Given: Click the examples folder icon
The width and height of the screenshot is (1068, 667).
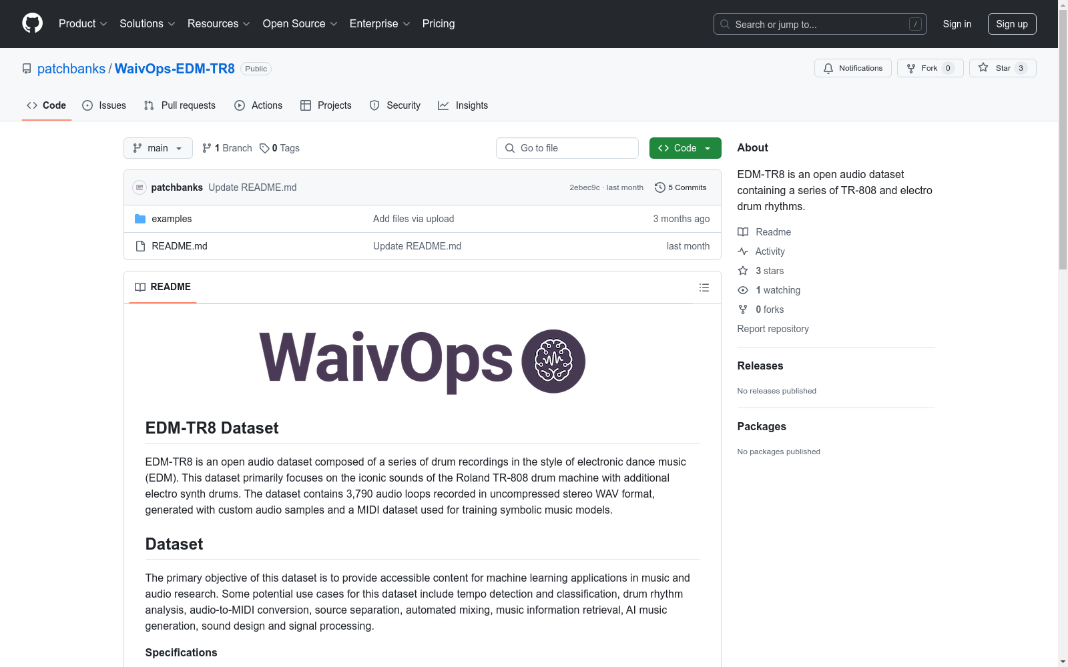Looking at the screenshot, I should pos(140,219).
